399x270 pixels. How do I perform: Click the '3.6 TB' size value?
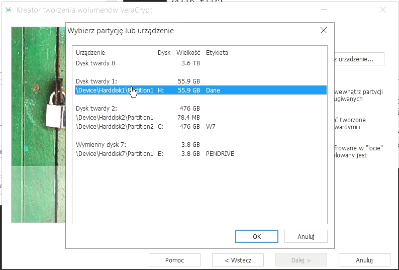point(190,63)
